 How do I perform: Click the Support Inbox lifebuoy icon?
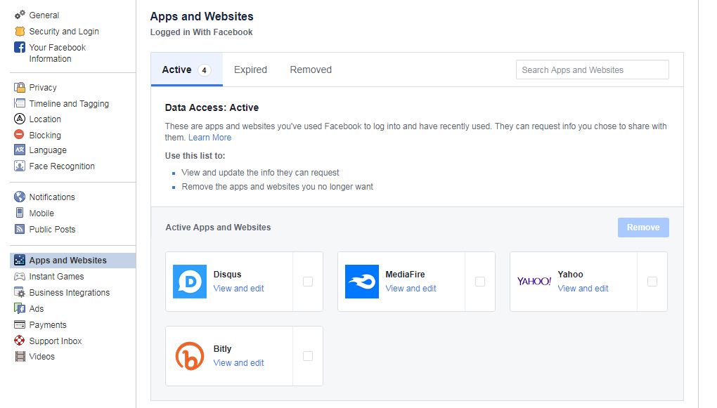pyautogui.click(x=20, y=341)
